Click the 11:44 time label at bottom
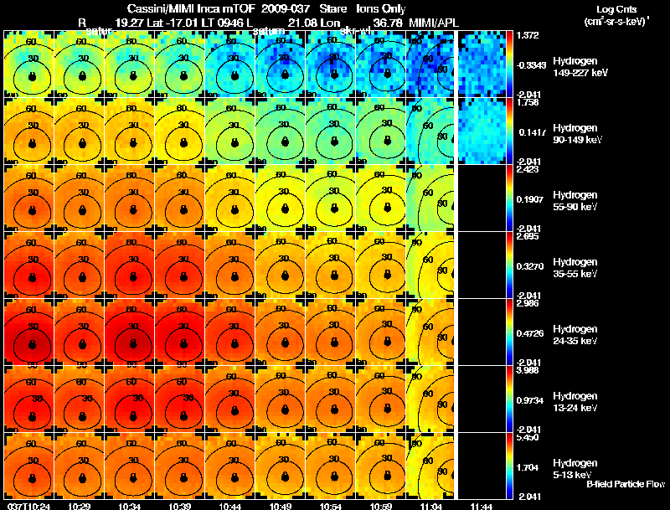This screenshot has height=510, width=670. point(481,506)
